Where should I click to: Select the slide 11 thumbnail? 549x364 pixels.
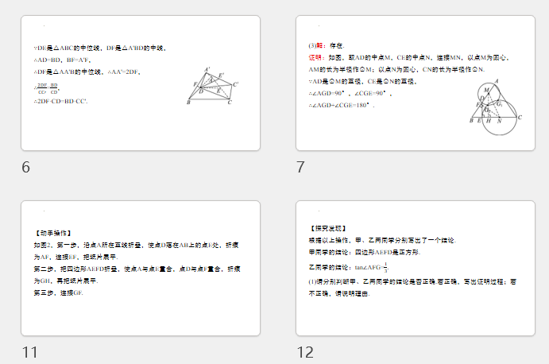coord(140,268)
